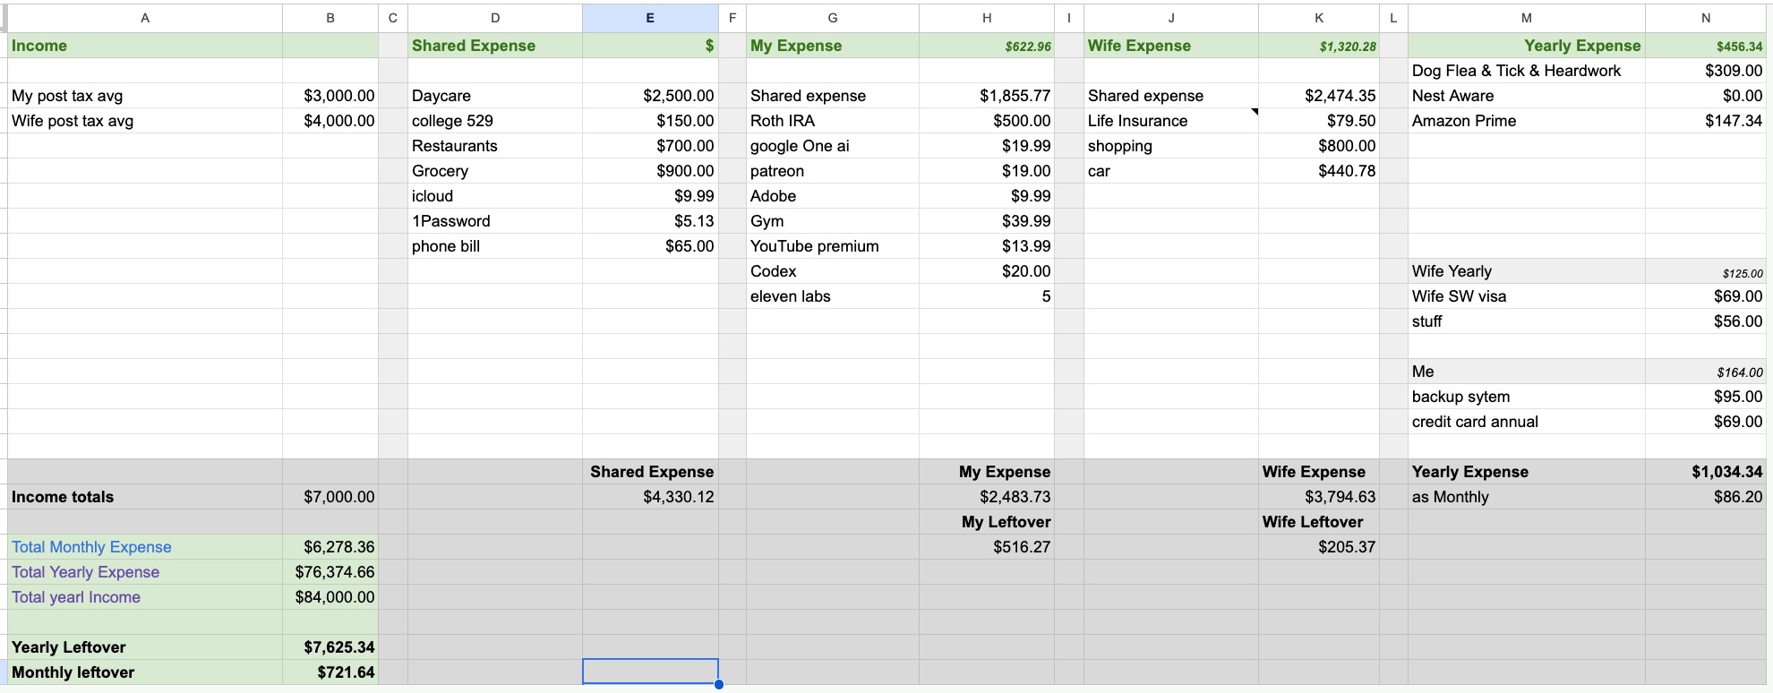The image size is (1773, 693).
Task: Click the $39.99 Gym amount
Action: point(987,221)
